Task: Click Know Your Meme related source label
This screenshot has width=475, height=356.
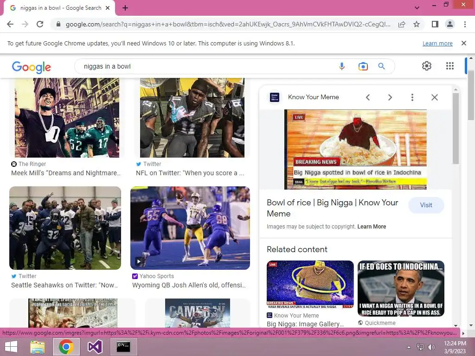Action: [296, 315]
